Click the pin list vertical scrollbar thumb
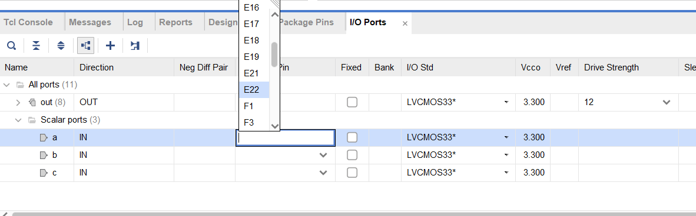This screenshot has width=696, height=216. click(x=275, y=55)
